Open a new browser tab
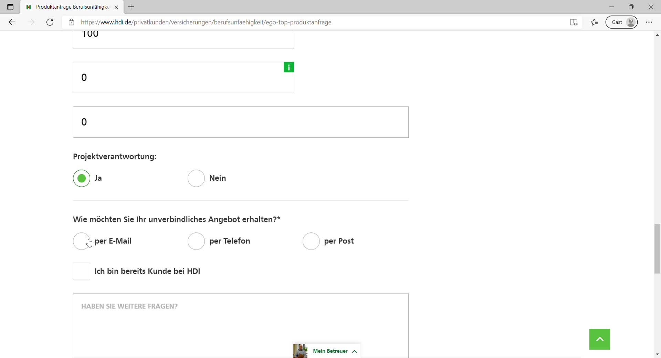This screenshot has height=358, width=661. (131, 7)
